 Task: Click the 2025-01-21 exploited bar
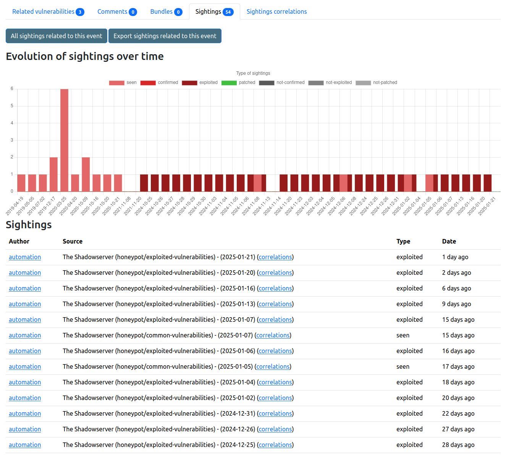pyautogui.click(x=488, y=183)
